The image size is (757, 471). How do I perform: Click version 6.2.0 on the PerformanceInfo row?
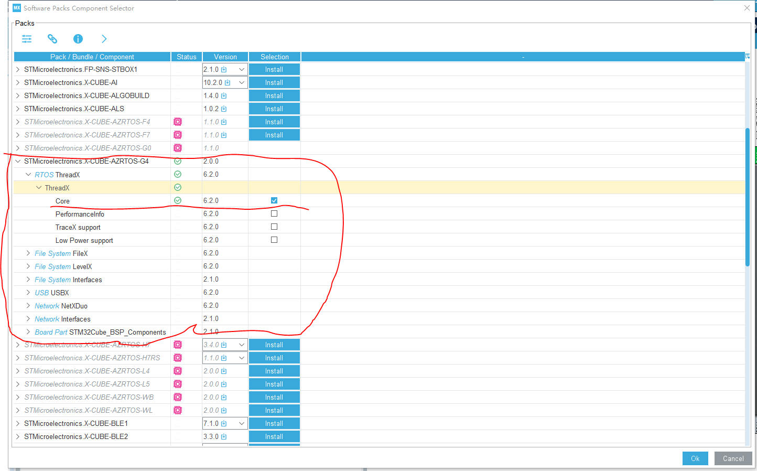pyautogui.click(x=211, y=213)
